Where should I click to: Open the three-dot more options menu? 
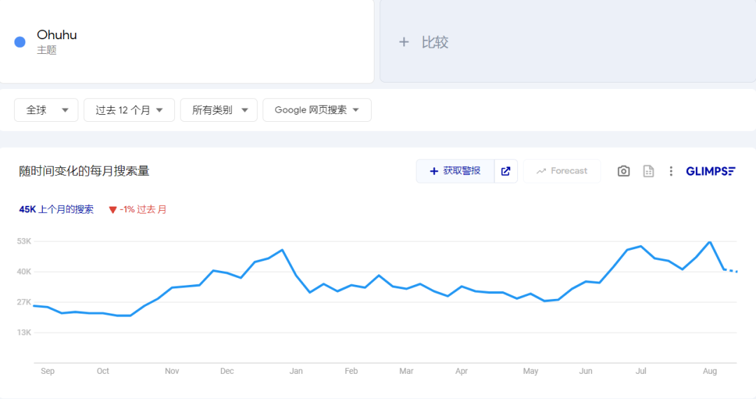click(671, 171)
